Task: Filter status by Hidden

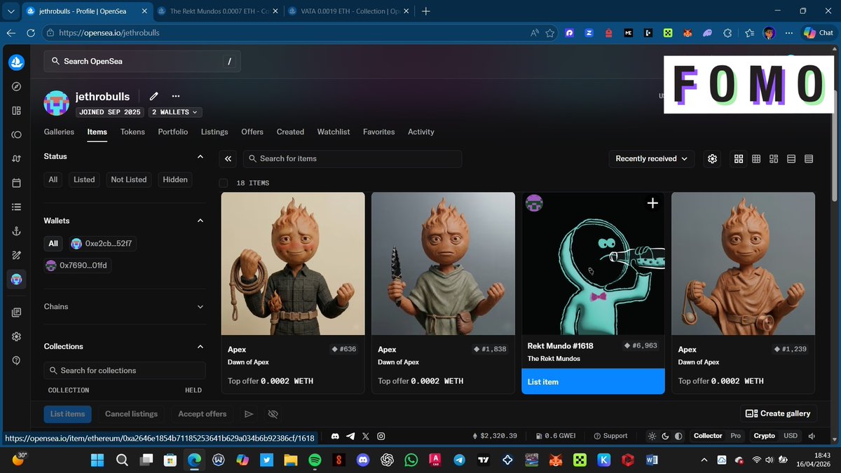Action: pyautogui.click(x=175, y=179)
